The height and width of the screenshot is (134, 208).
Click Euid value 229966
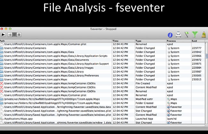tap(196, 56)
